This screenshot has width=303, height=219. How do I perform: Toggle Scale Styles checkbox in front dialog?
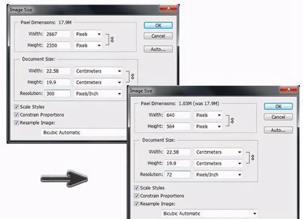[136, 188]
